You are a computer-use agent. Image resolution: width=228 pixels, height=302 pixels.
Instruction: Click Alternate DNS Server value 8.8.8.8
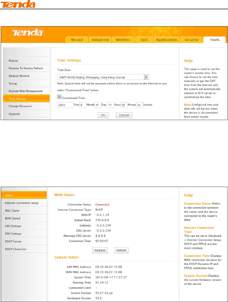click(100, 236)
